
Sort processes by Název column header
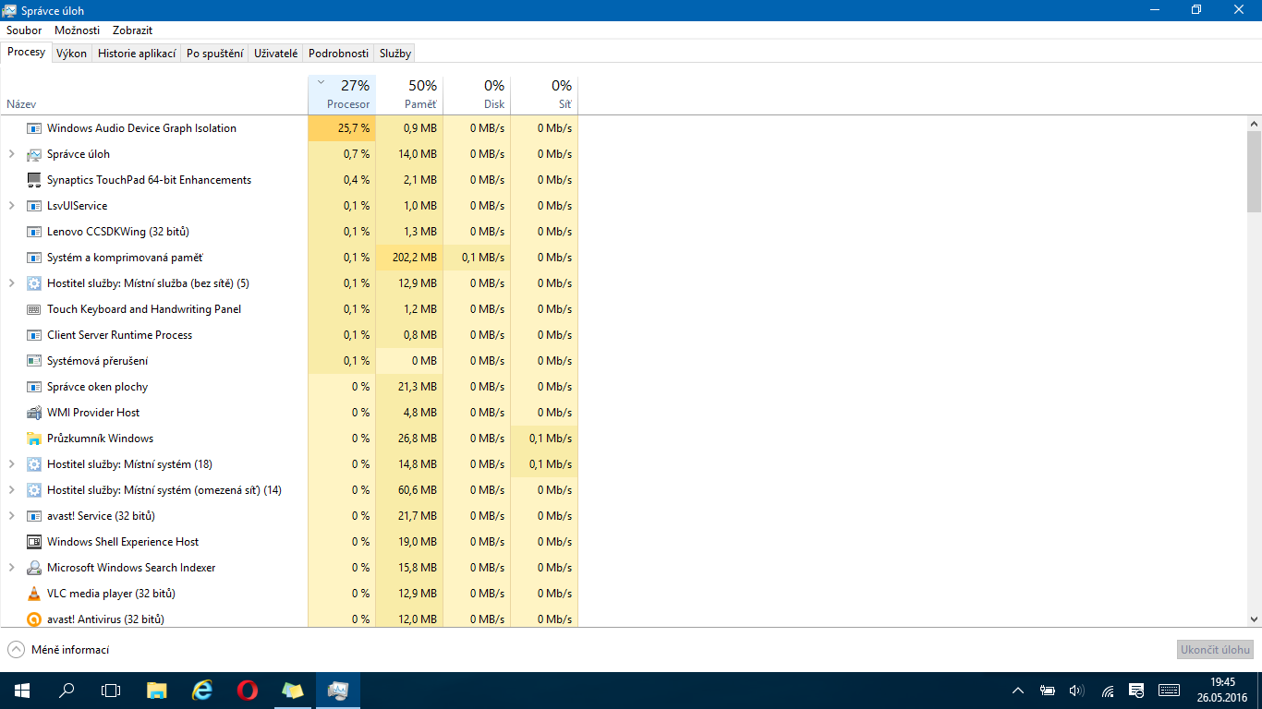pyautogui.click(x=154, y=95)
